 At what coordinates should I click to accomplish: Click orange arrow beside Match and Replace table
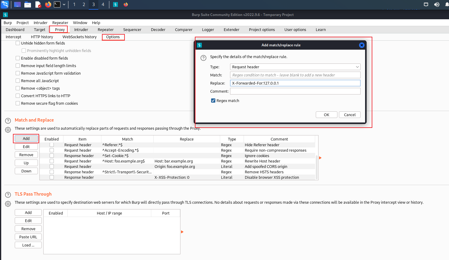(x=320, y=158)
